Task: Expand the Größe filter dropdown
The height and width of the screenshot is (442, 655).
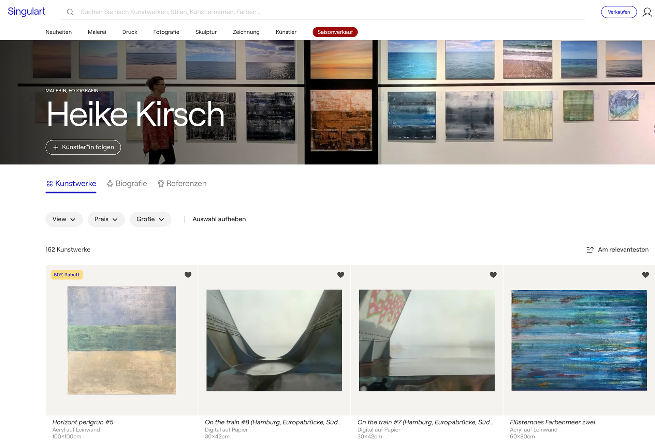Action: tap(150, 219)
